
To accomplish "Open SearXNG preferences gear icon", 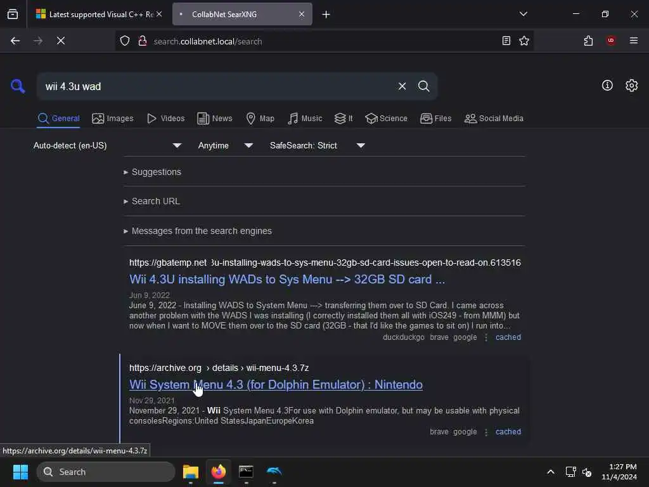I will (x=631, y=86).
